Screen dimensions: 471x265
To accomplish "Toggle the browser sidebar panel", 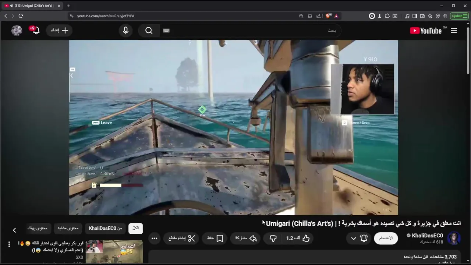I will (x=415, y=16).
